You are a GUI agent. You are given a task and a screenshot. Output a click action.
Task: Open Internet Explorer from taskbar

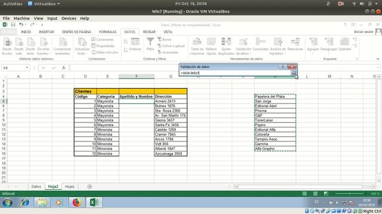tap(25, 202)
